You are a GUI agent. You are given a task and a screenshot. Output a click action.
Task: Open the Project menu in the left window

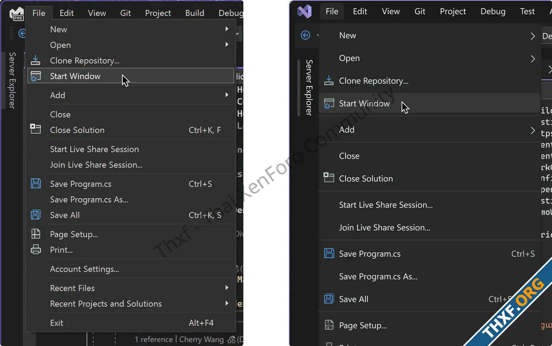tap(158, 13)
